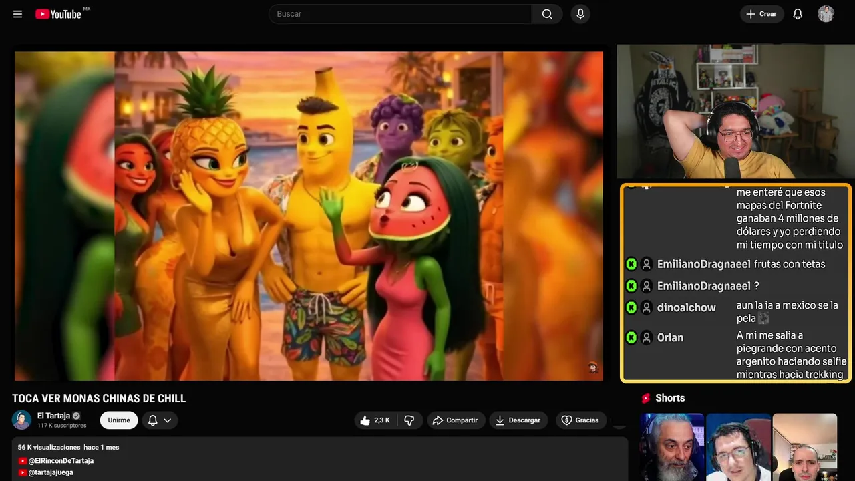Focus the Buscar search field

(x=401, y=14)
